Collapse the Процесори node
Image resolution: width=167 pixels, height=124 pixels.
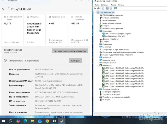pyautogui.click(x=98, y=65)
